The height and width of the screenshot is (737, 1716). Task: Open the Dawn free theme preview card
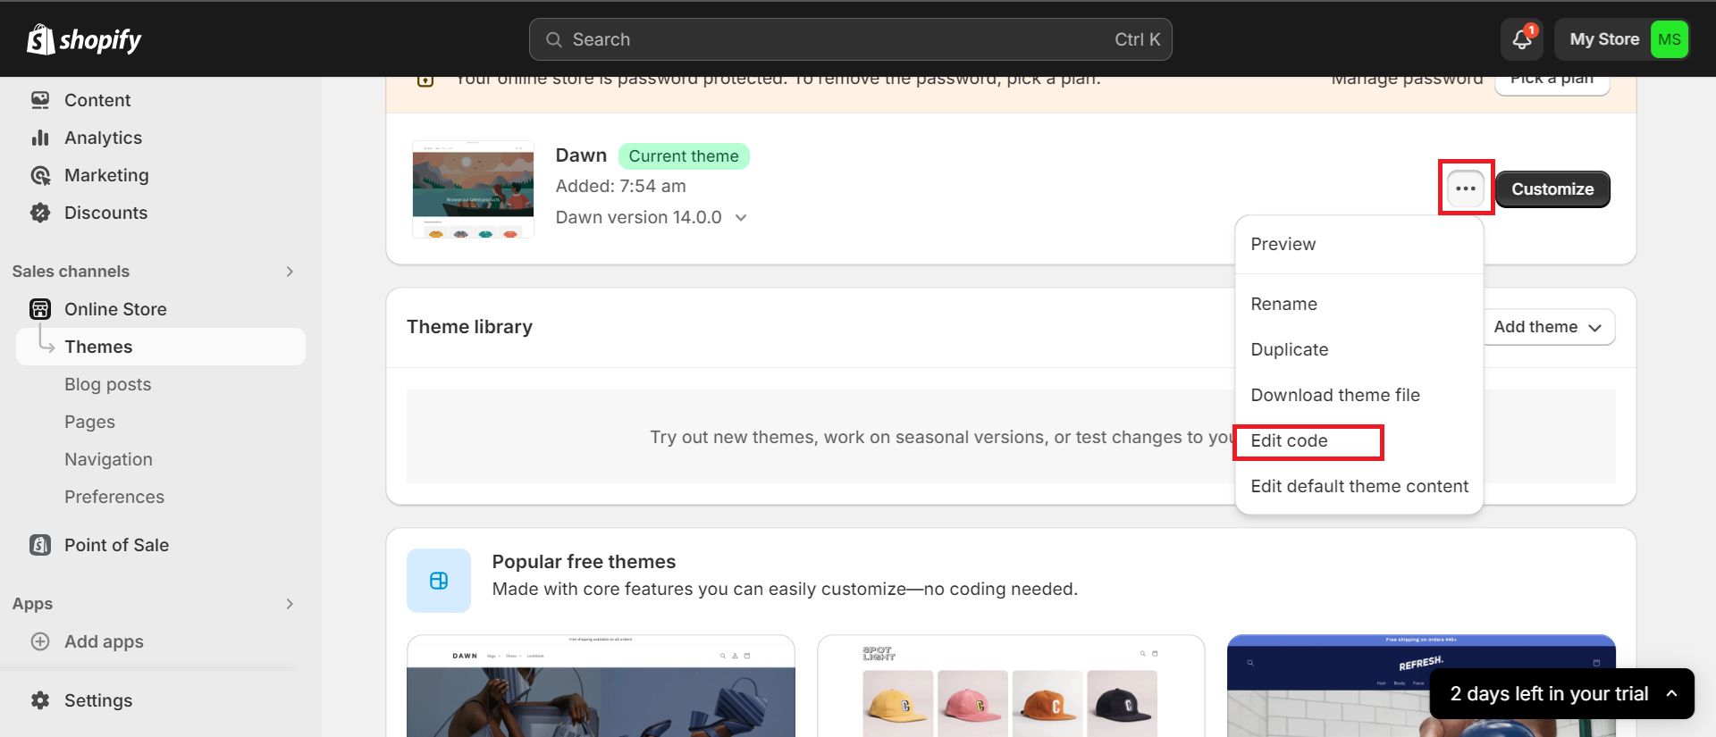coord(601,686)
